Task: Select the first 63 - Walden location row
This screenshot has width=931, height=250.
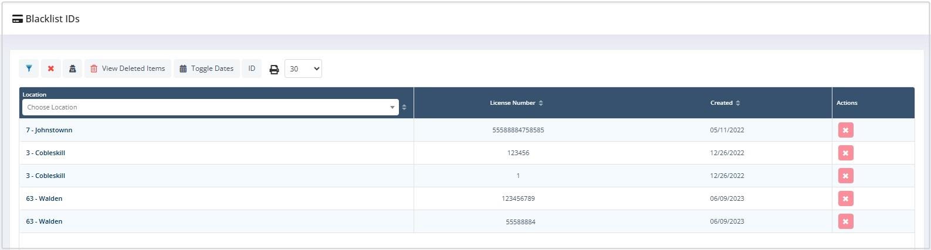Action: [44, 198]
